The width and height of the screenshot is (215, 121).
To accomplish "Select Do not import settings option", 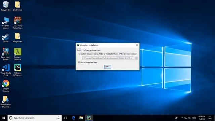I will tap(79, 62).
